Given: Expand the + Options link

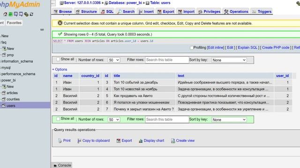Looking at the screenshot, I should 60,70.
